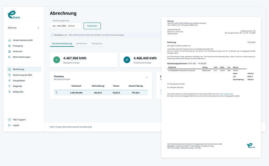Open Unsere Gemeinschaft via its icon

[9, 40]
